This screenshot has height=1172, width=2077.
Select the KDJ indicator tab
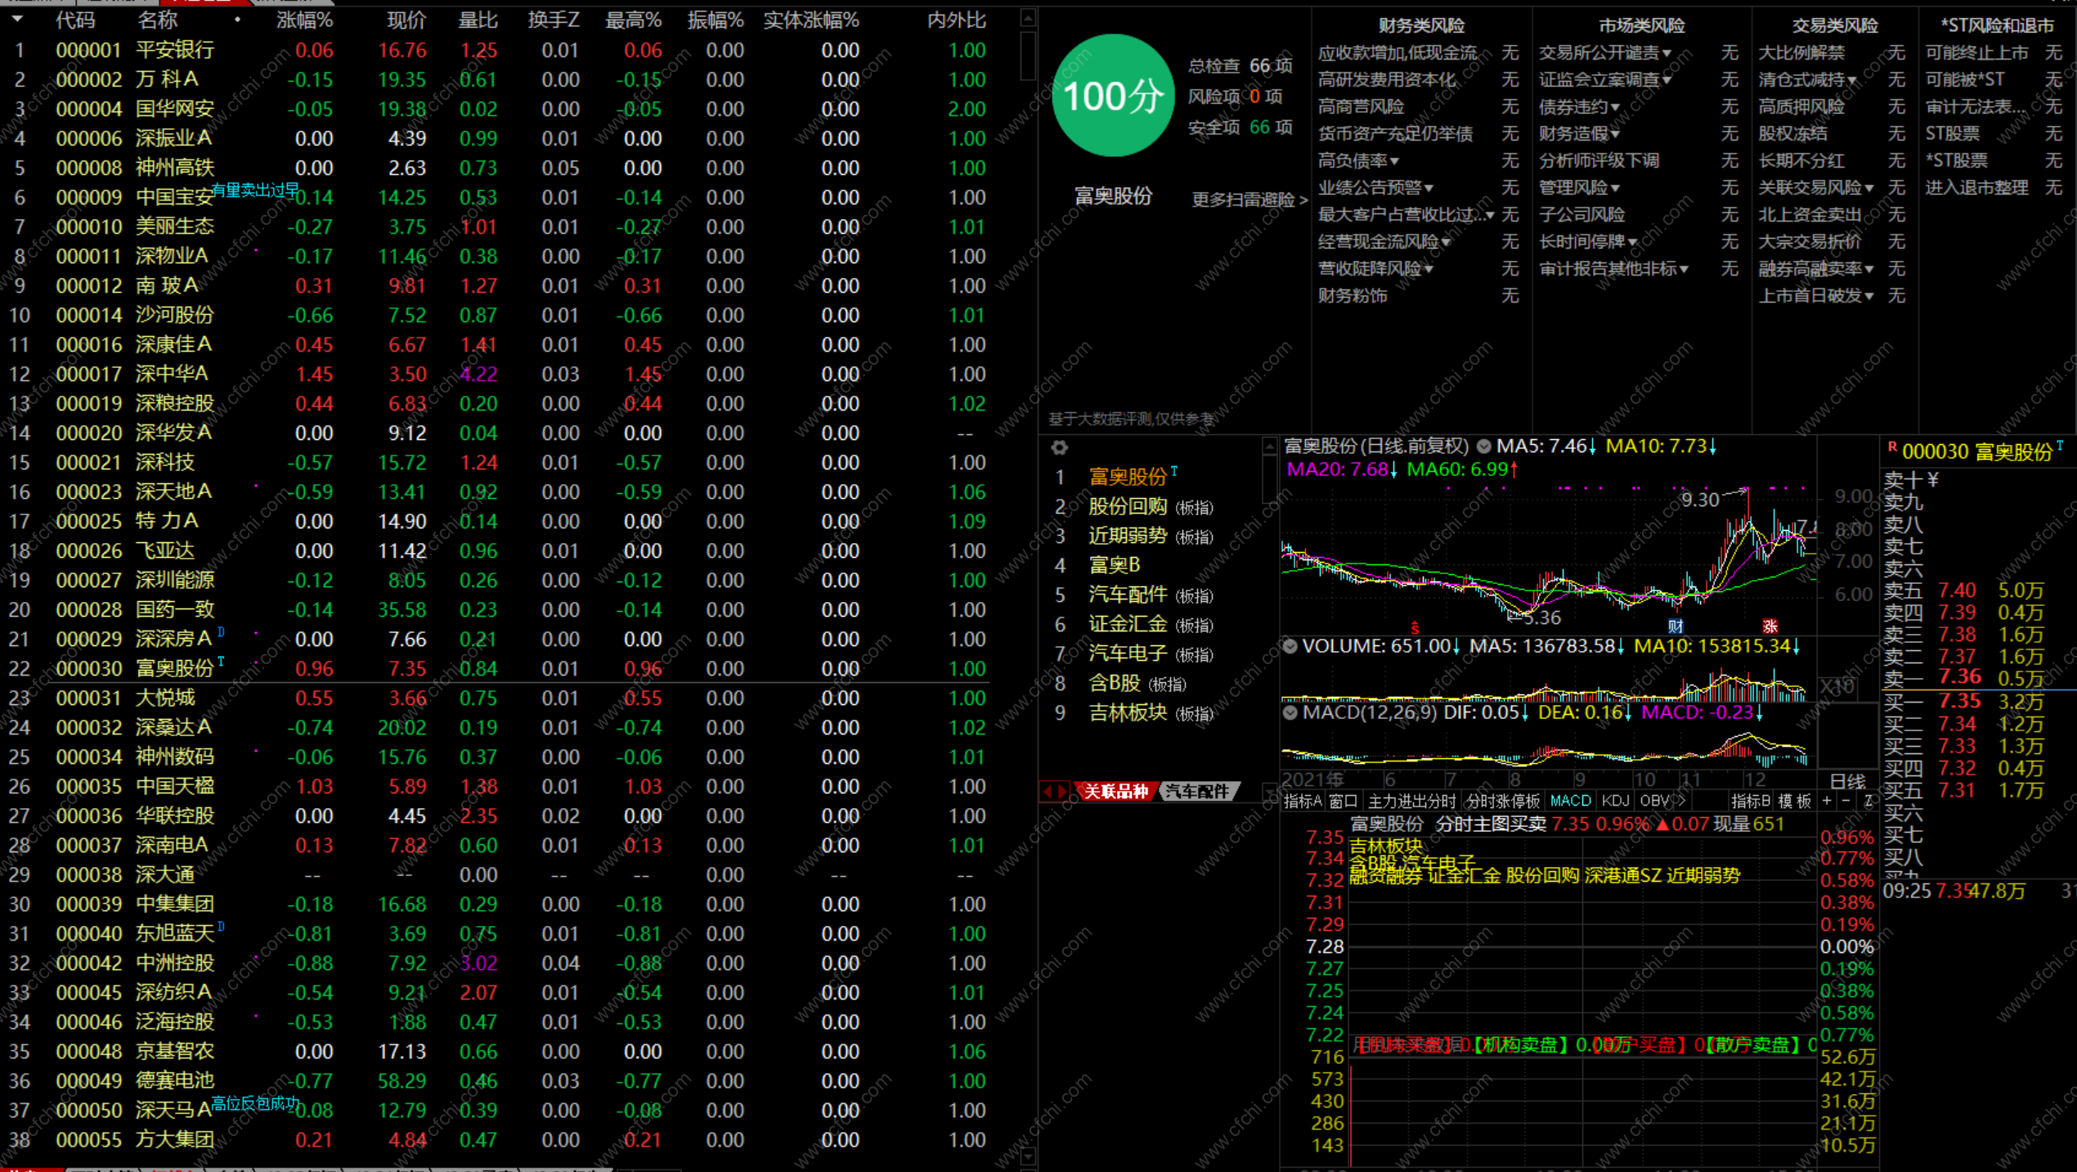point(1615,801)
